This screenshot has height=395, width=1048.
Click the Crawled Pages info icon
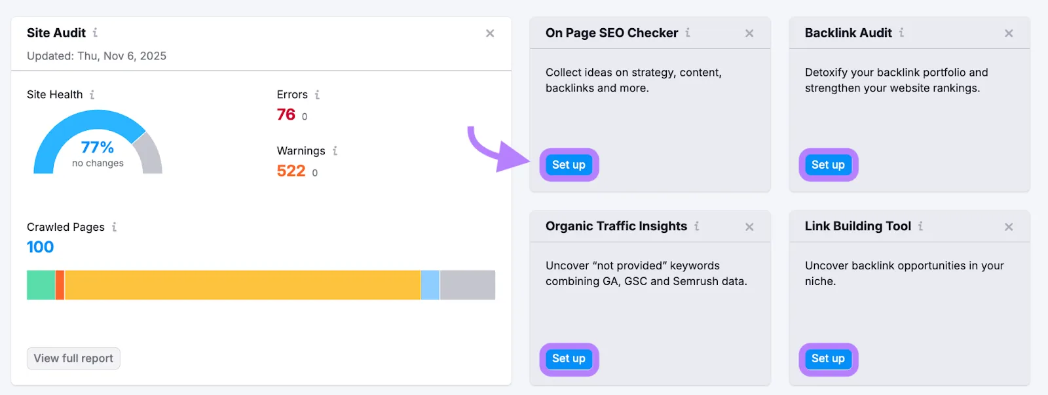(x=114, y=227)
